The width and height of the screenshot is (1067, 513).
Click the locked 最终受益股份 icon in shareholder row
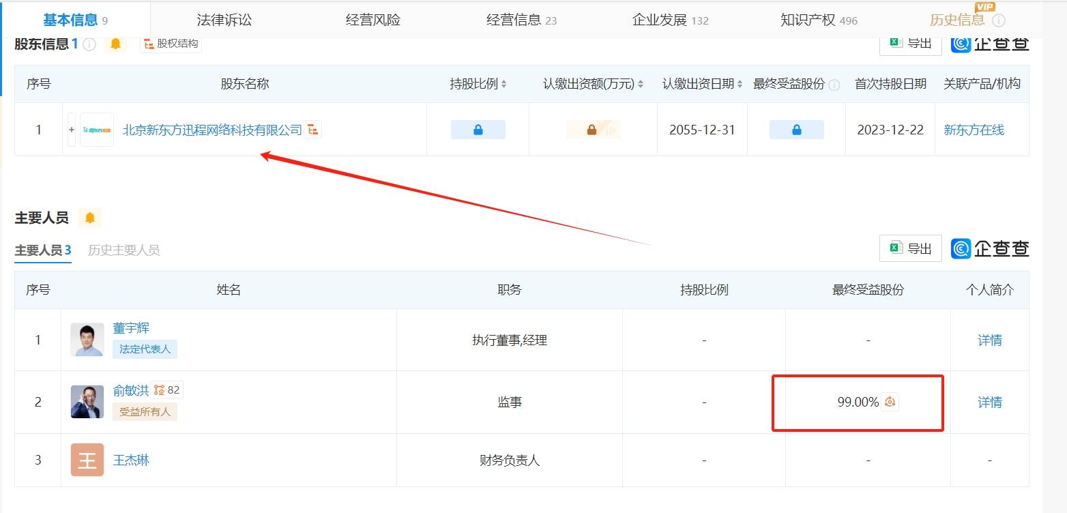pyautogui.click(x=796, y=130)
